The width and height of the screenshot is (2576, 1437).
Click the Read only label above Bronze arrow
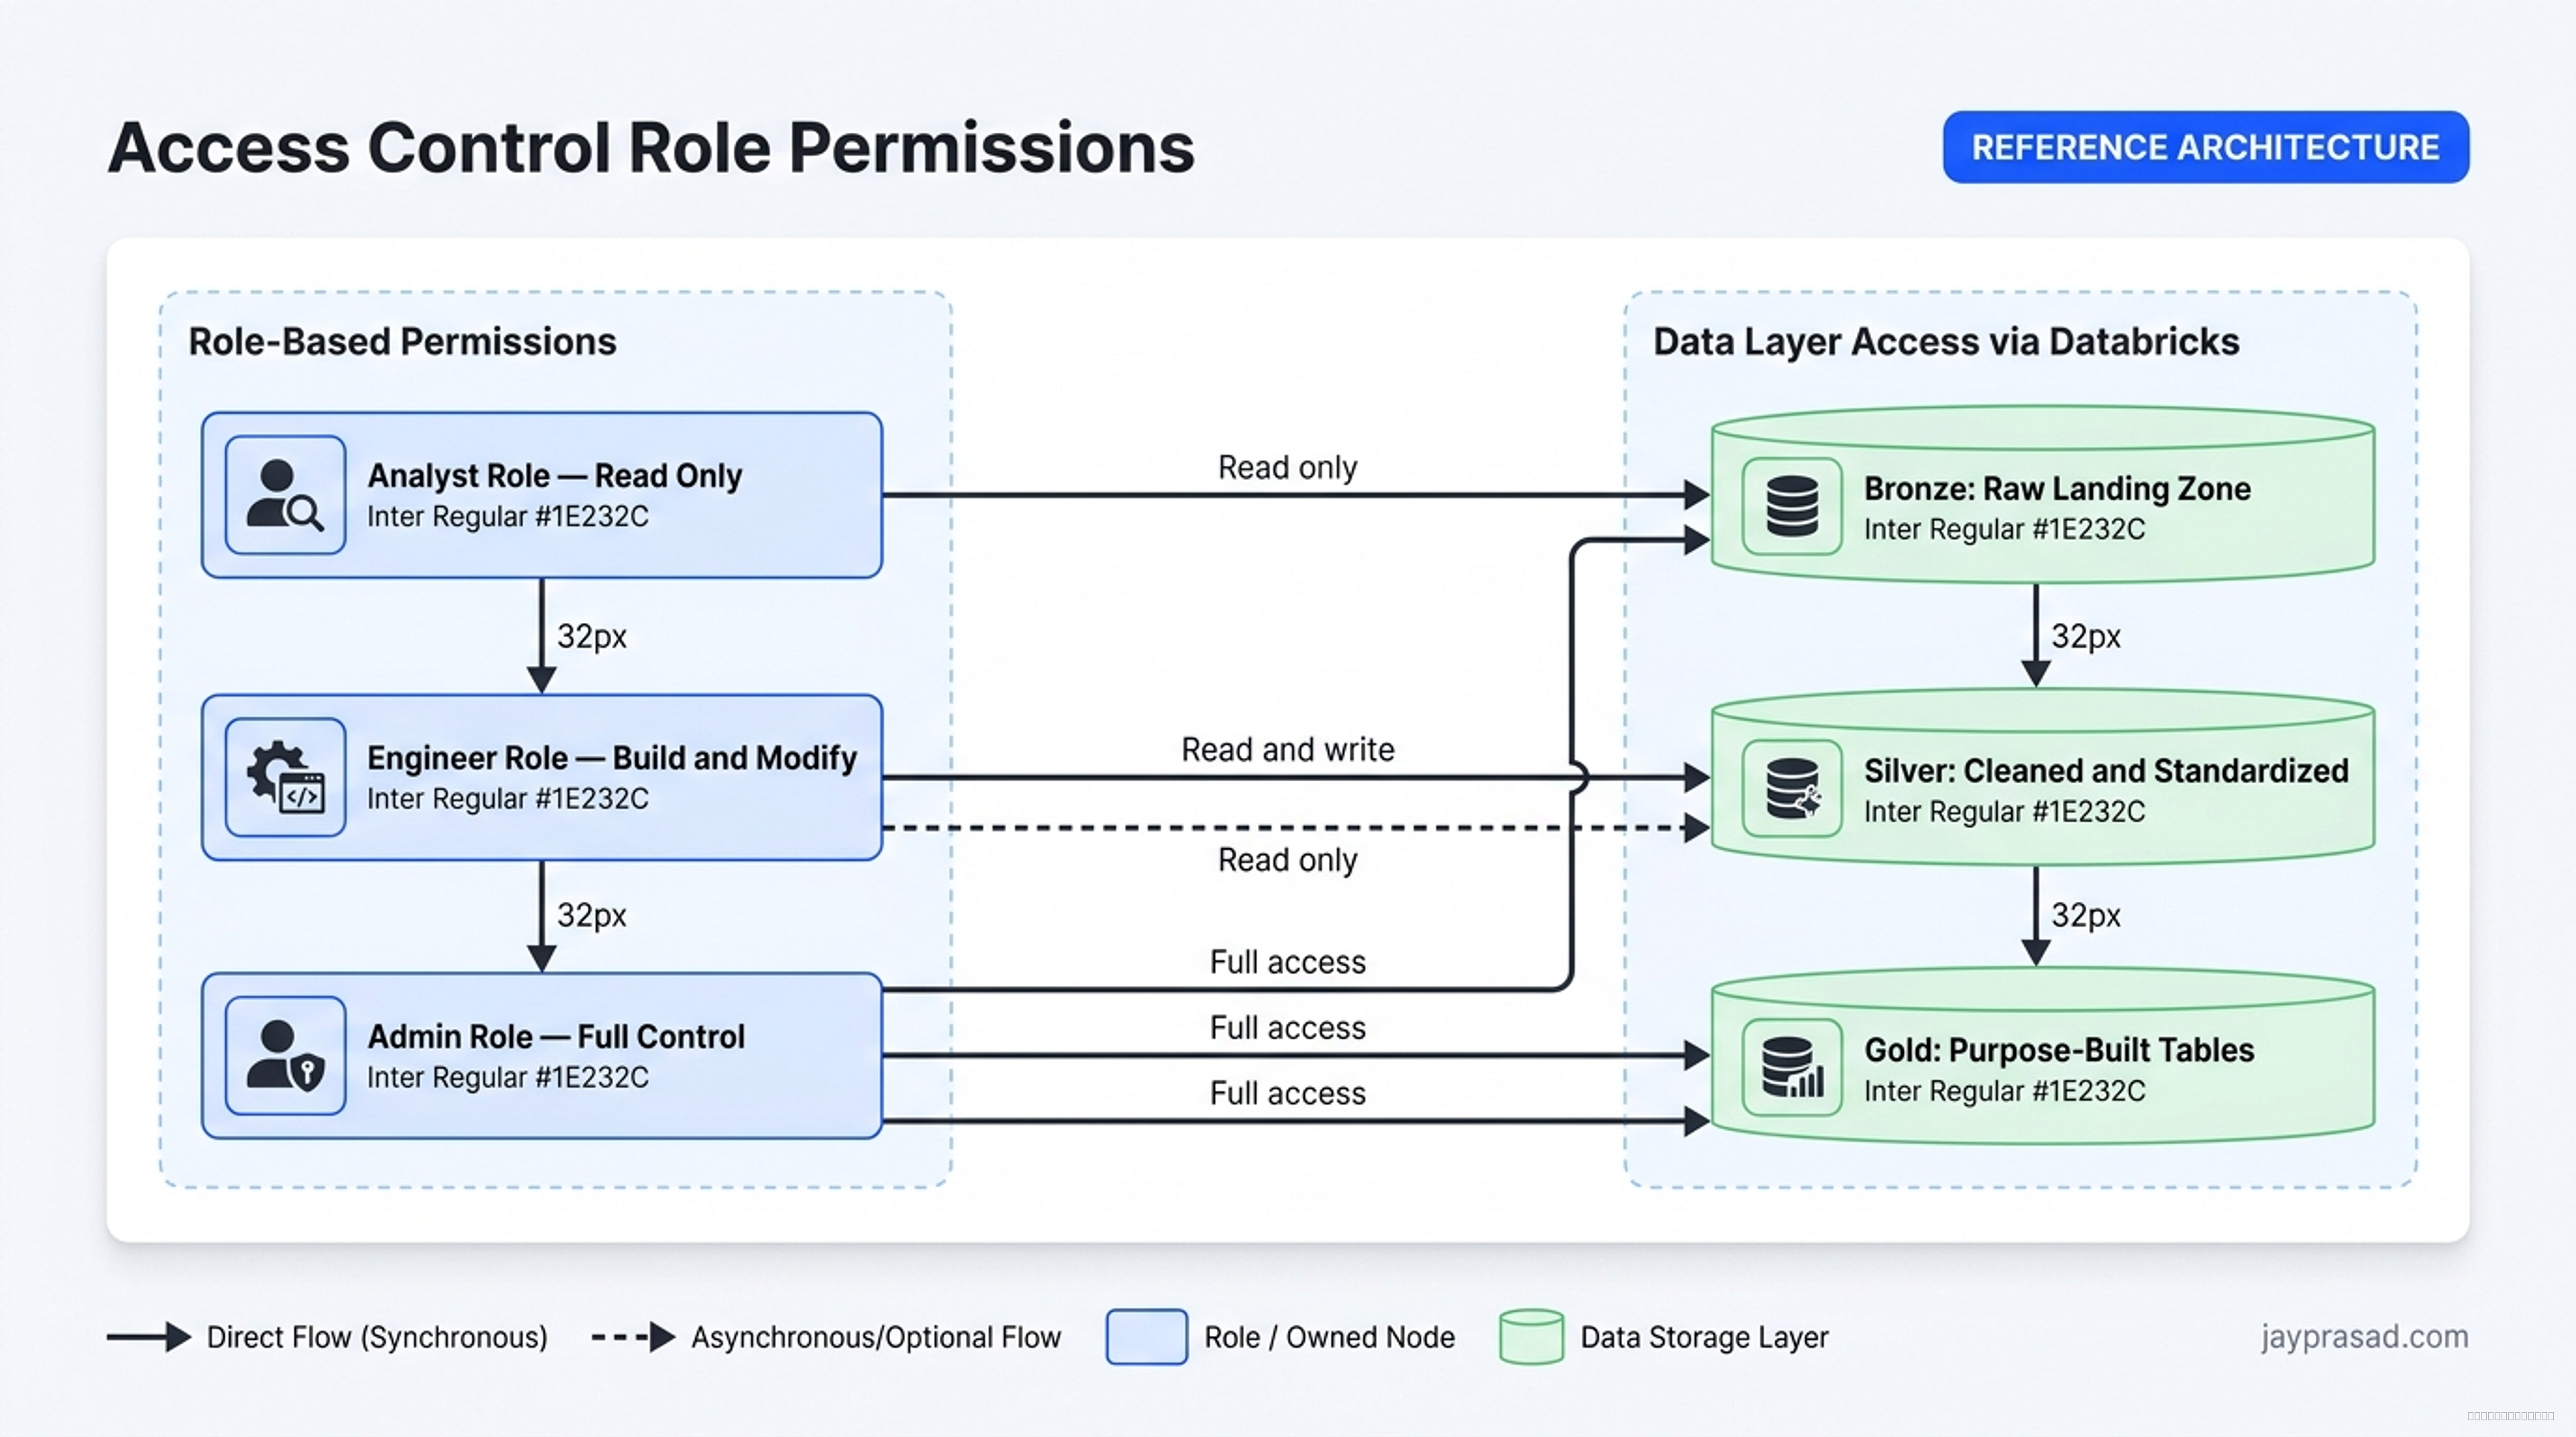click(x=1288, y=467)
